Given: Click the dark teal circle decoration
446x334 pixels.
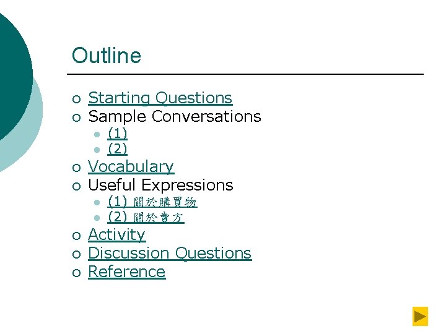Looking at the screenshot, I should (12, 68).
